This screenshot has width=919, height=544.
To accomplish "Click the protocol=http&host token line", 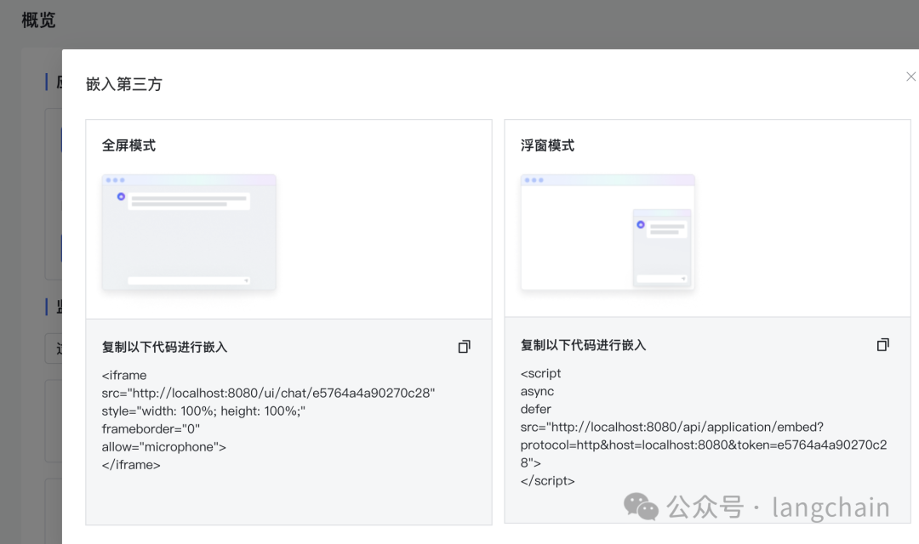I will [x=704, y=445].
